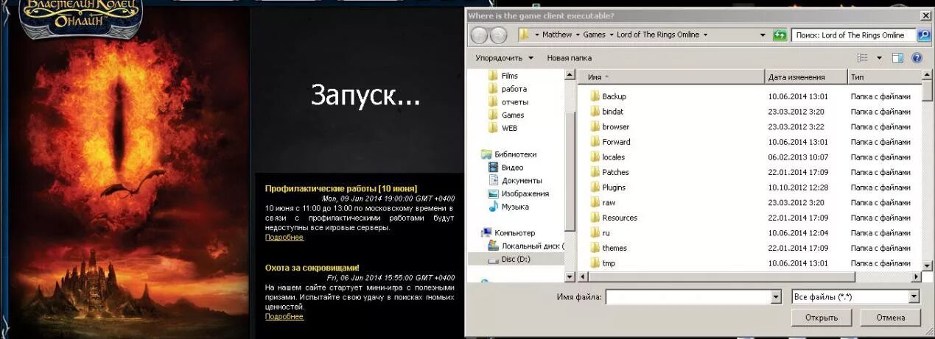Sort by the Дата изменения column header
This screenshot has height=339, width=935.
tap(806, 76)
